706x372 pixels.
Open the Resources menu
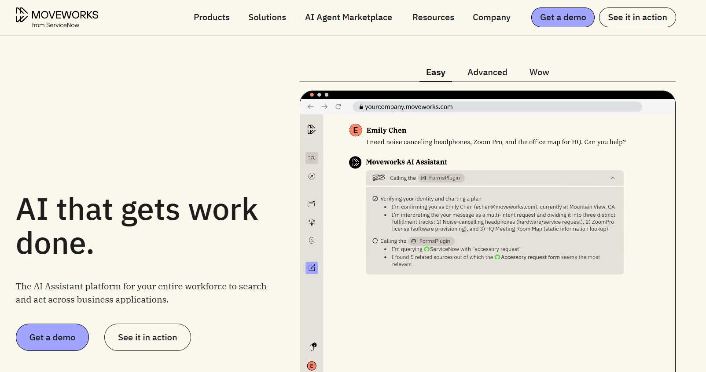pos(433,17)
